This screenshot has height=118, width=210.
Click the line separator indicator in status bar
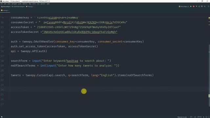(195, 117)
